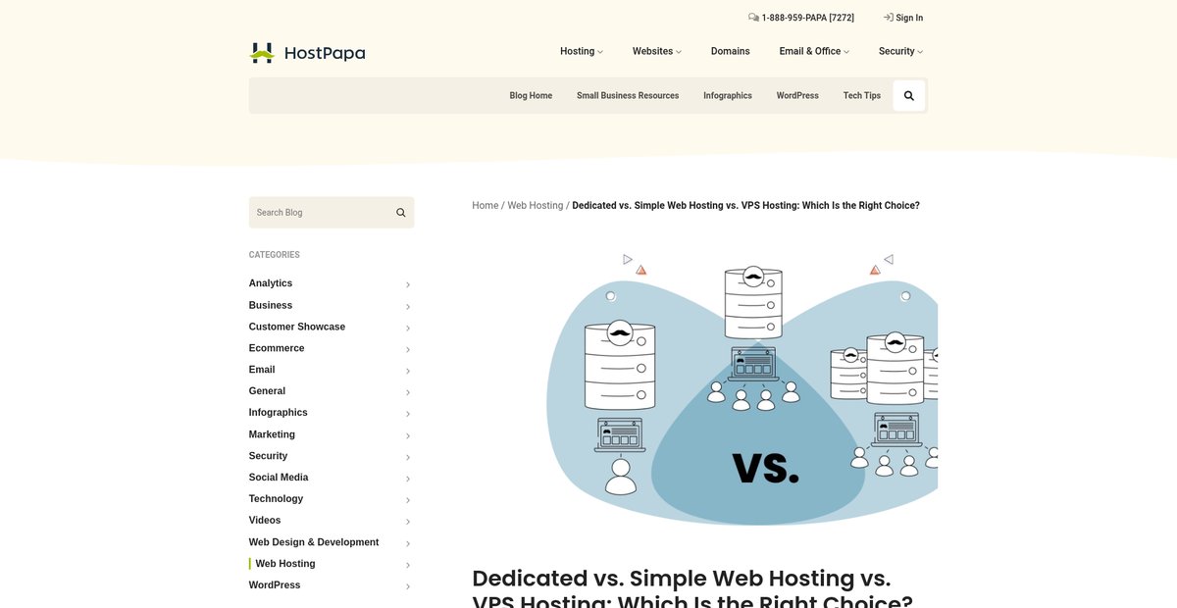
Task: Open the General category
Action: click(267, 391)
